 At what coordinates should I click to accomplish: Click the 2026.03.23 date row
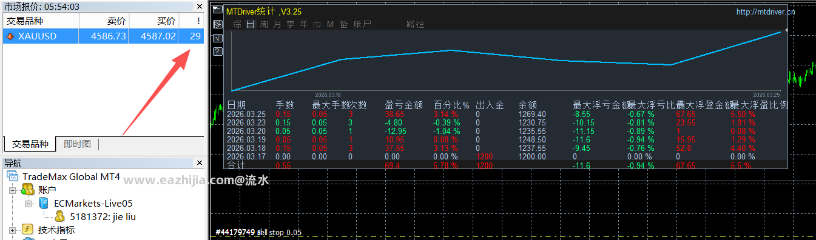pos(246,122)
